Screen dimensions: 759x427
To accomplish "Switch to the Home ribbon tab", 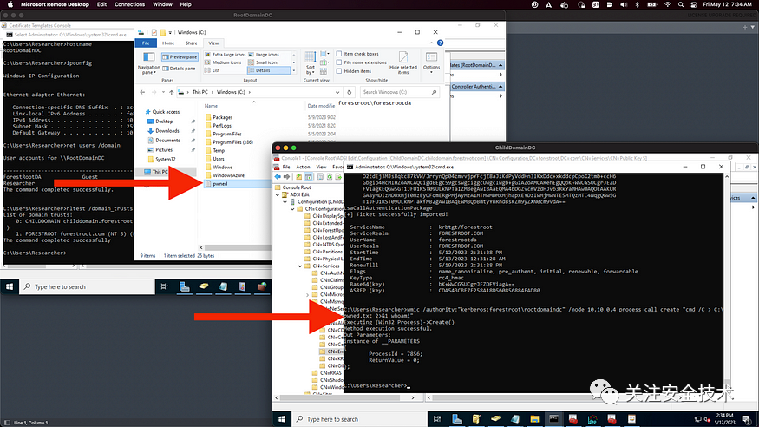I will click(168, 43).
